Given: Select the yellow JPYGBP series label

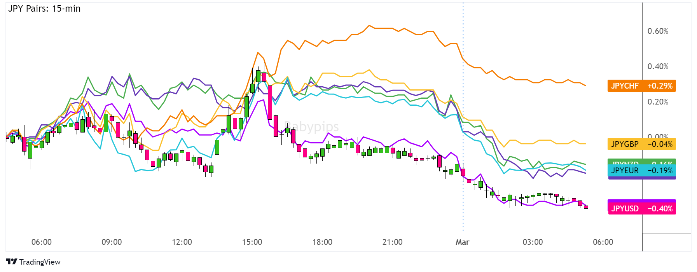Looking at the screenshot, I should point(624,144).
